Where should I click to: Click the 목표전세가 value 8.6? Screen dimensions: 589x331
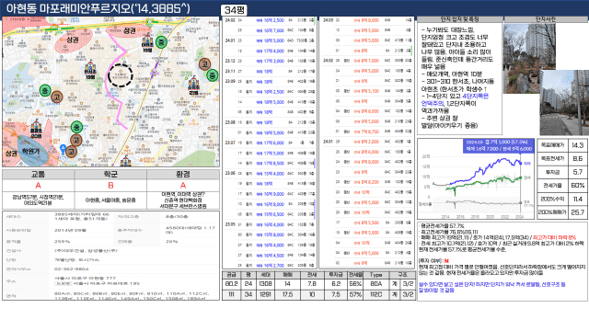[x=578, y=159]
